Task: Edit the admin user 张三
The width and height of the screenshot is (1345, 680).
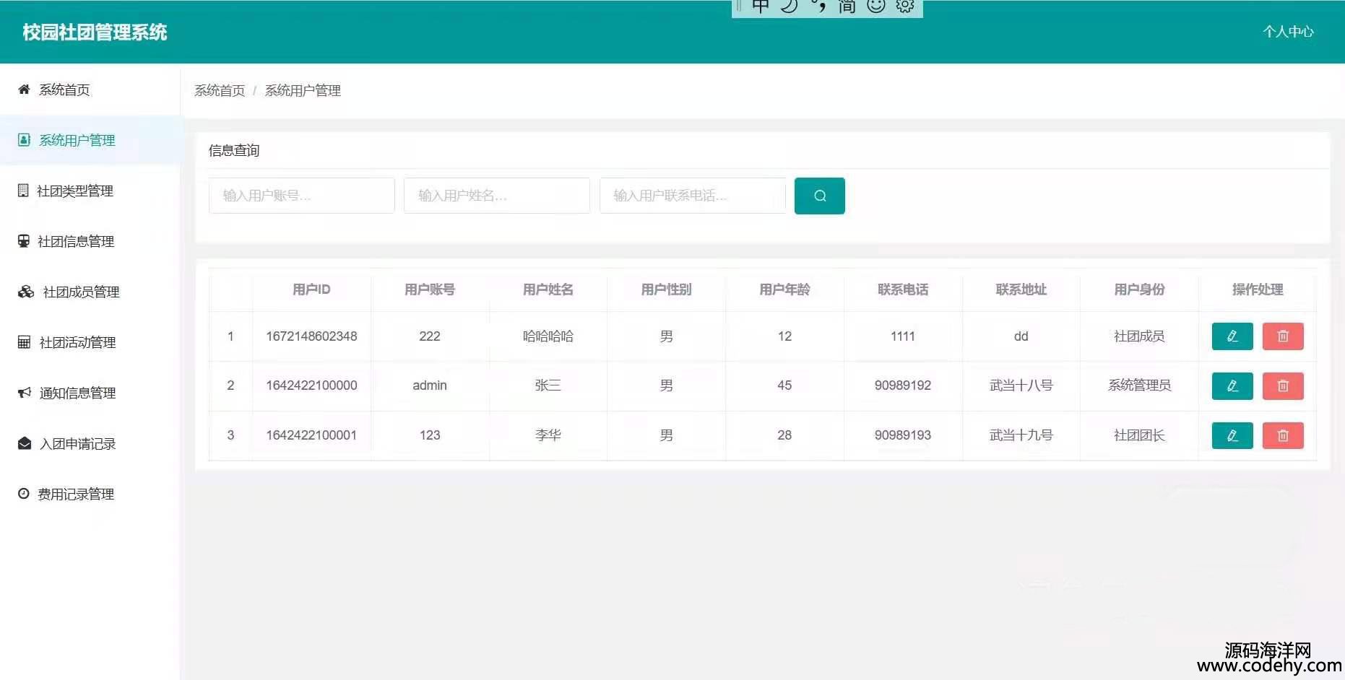Action: point(1232,386)
